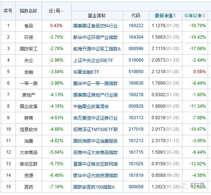Open fund 招商深证TMT50ETF联

(x=96, y=129)
